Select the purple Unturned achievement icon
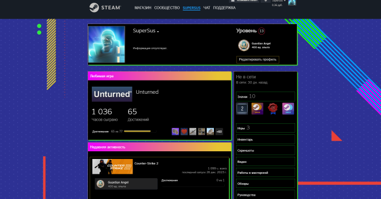Viewport: 381px width, 199px height. [175, 132]
